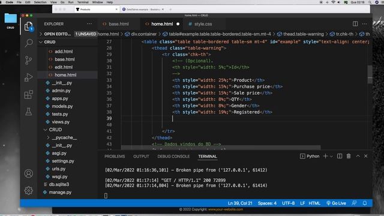
Task: Open the Explorer view in activity bar
Action: pos(28,26)
